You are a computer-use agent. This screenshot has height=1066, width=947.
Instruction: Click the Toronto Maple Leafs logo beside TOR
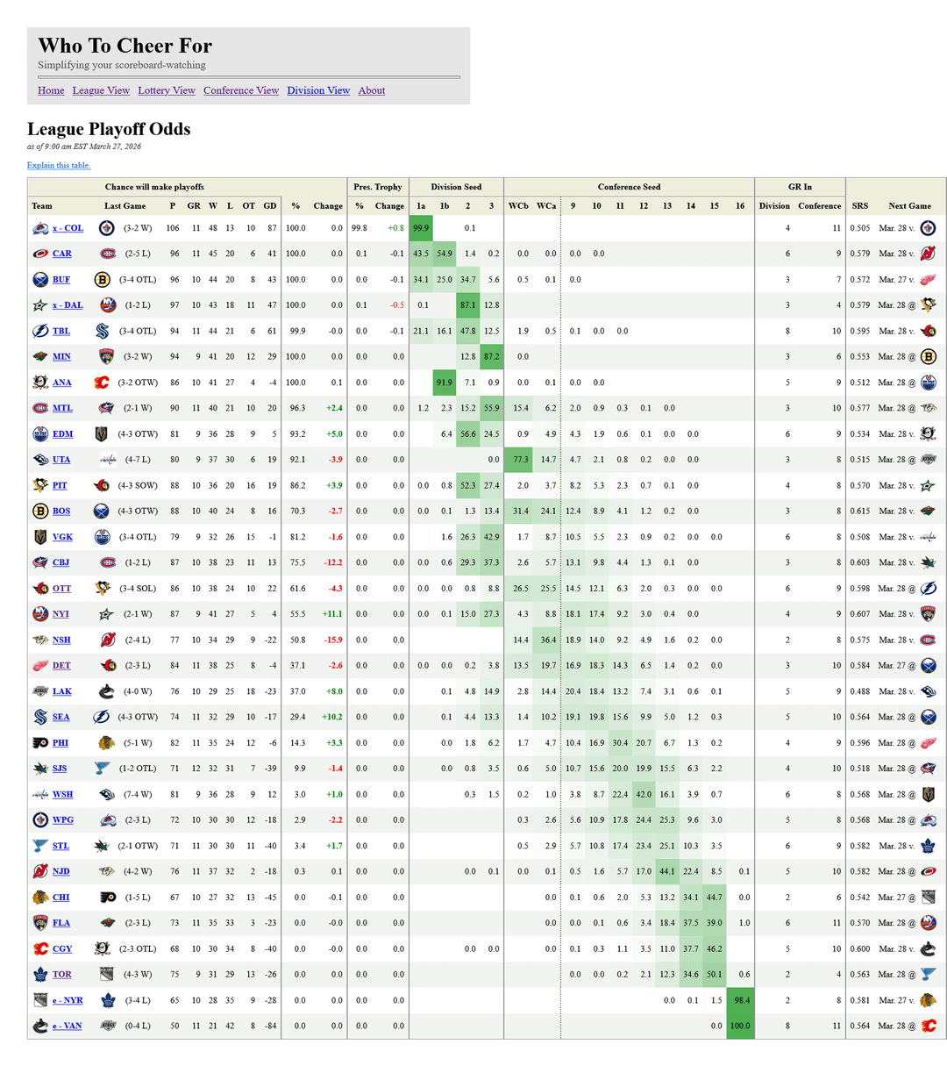[40, 974]
